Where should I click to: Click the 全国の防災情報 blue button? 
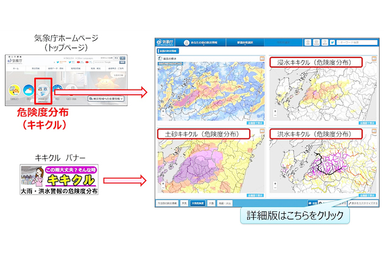(168, 51)
